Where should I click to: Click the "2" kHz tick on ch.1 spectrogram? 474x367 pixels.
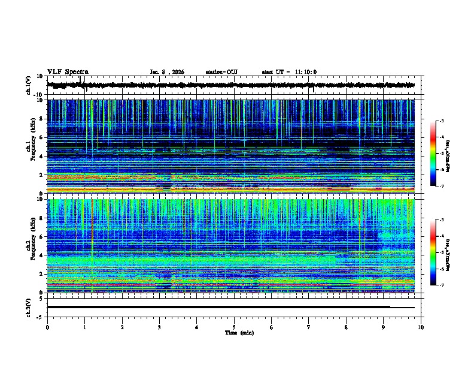coord(41,175)
